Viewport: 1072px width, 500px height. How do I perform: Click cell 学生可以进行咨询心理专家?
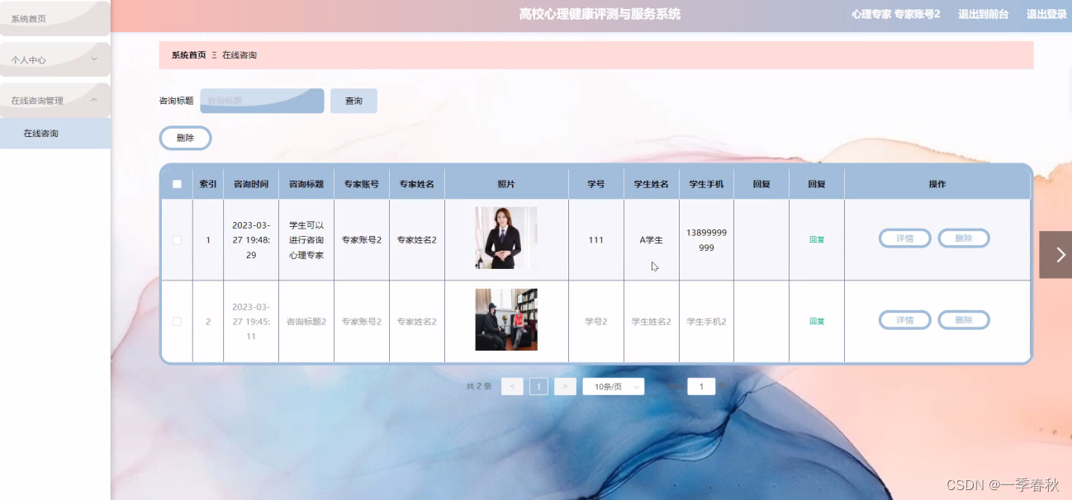click(306, 240)
